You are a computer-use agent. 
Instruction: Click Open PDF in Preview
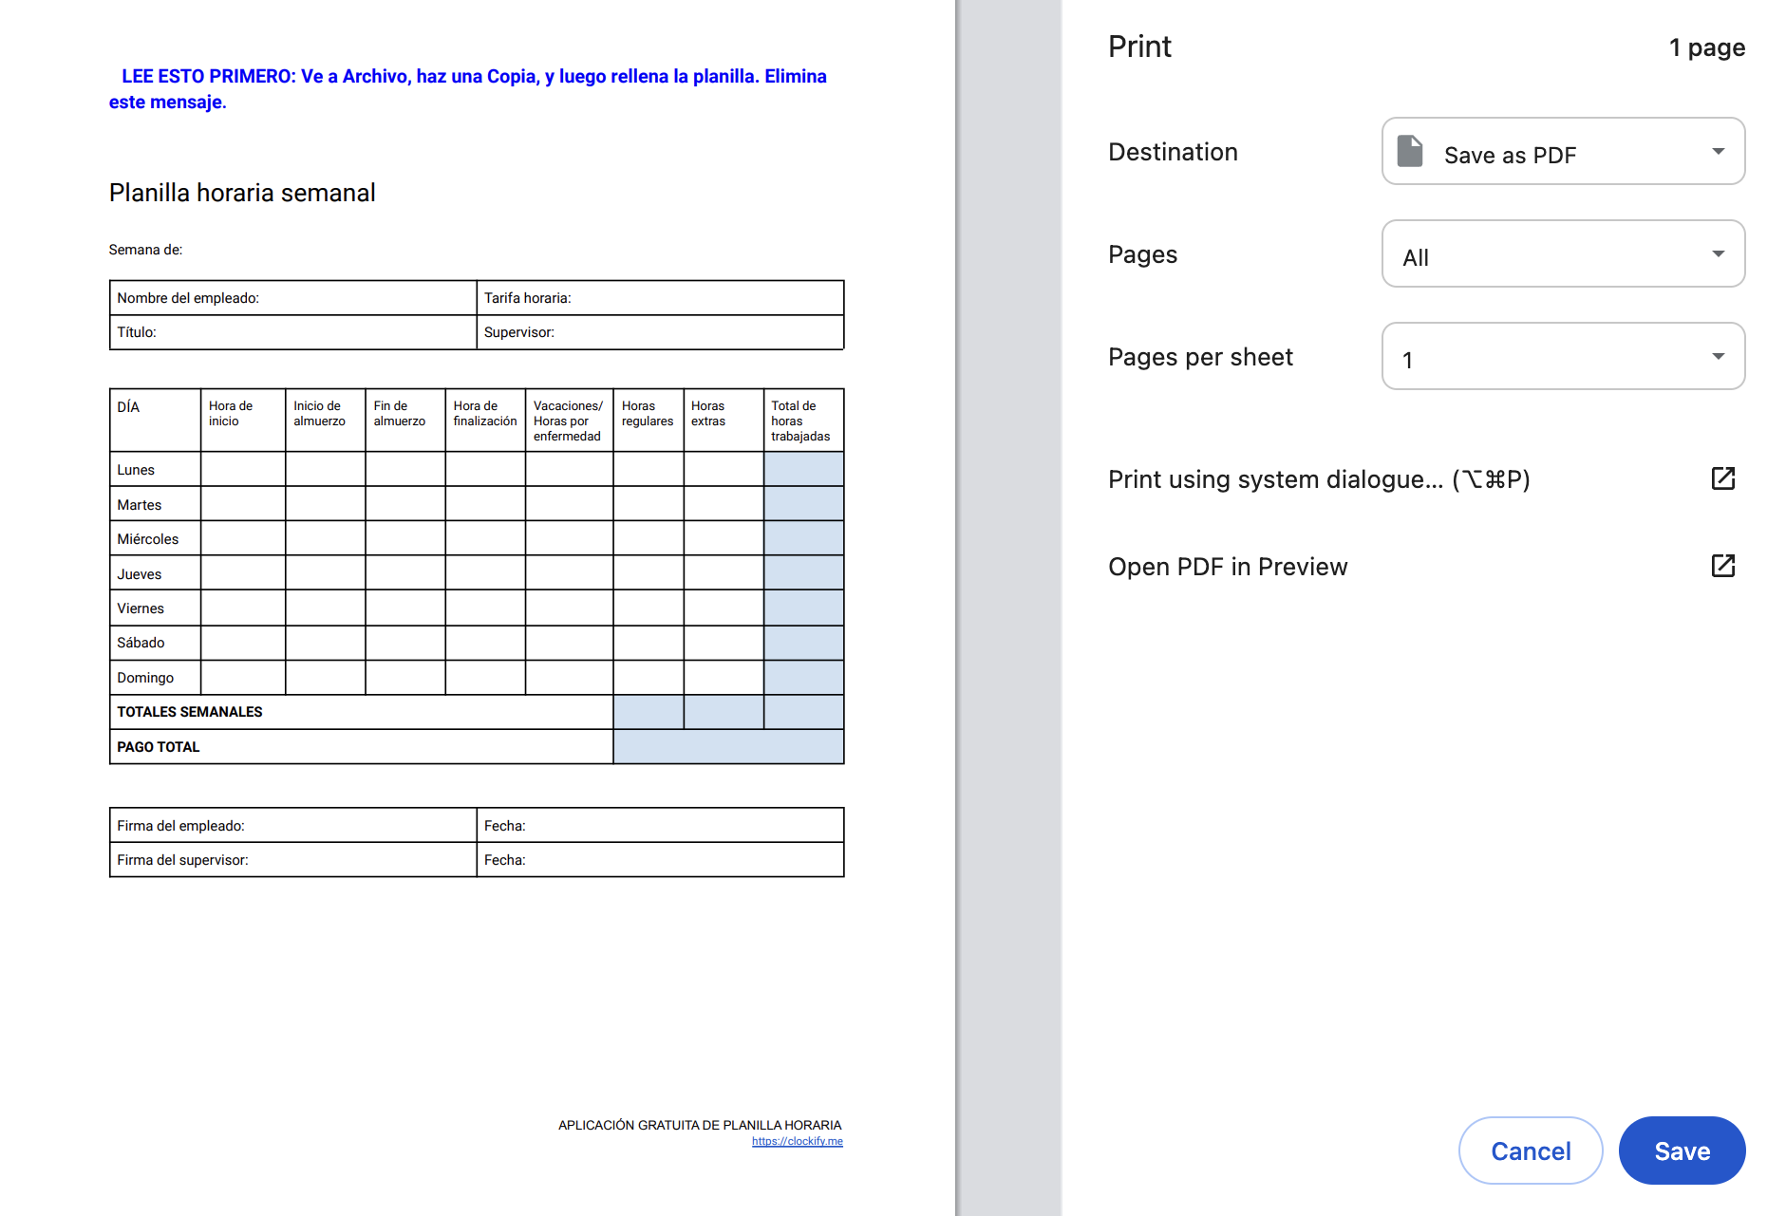pyautogui.click(x=1228, y=567)
